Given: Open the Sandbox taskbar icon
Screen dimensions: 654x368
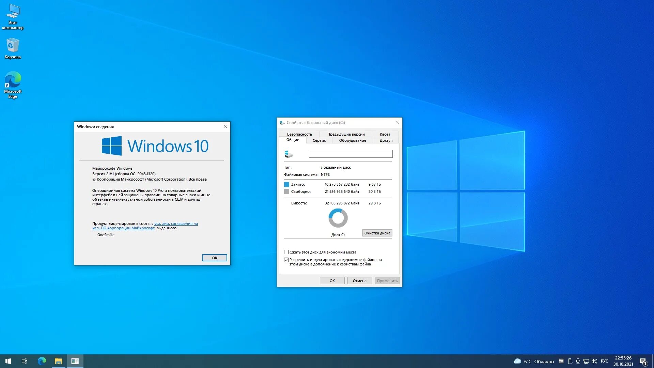Looking at the screenshot, I should (x=75, y=361).
